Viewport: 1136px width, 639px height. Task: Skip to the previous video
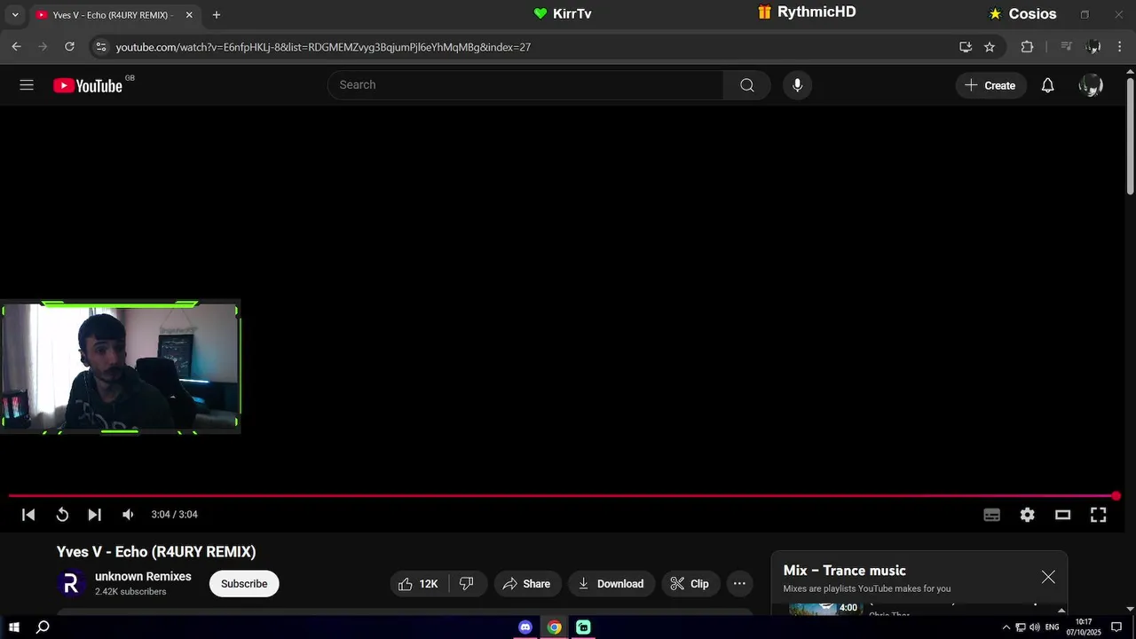point(28,515)
